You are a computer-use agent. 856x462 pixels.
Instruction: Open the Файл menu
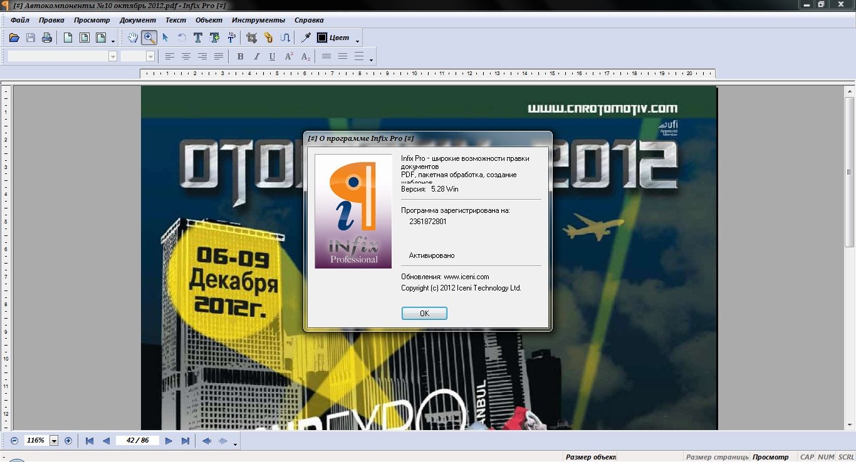coord(20,20)
